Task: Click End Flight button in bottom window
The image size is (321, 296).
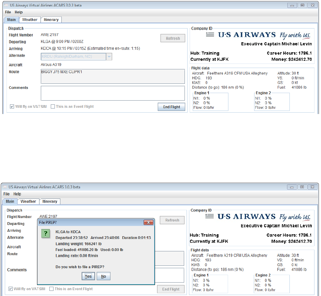Action: 171,289
